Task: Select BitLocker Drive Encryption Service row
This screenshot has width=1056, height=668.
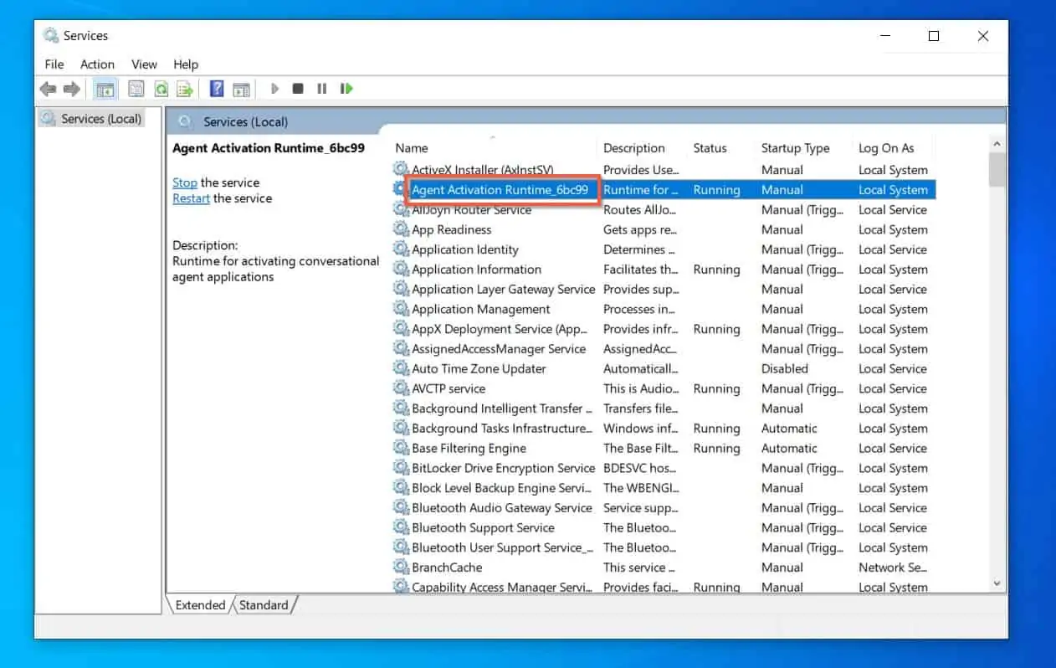Action: click(663, 468)
